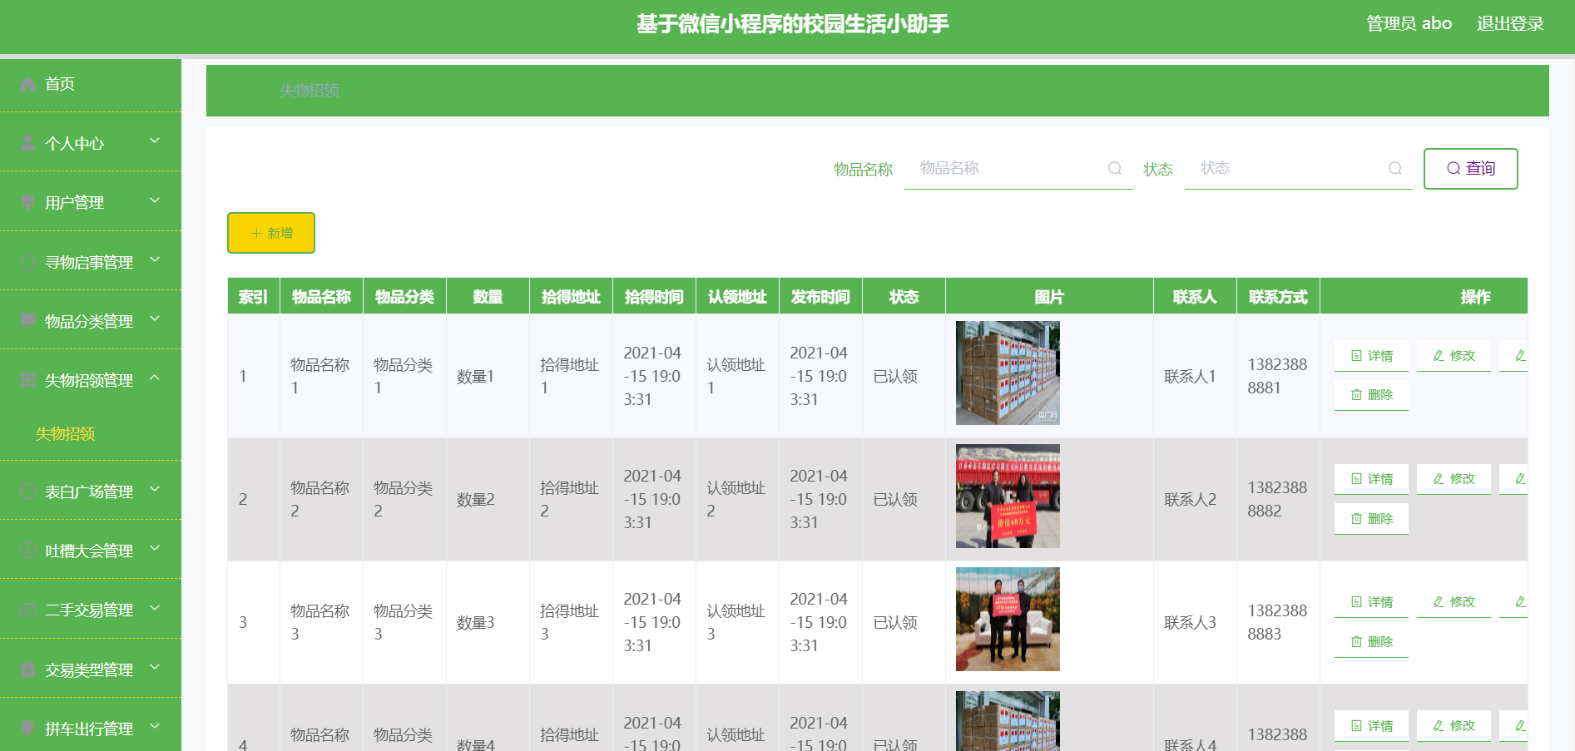Screen dimensions: 1575x751
Task: Click phone number 13823888881 cell
Action: [1277, 376]
